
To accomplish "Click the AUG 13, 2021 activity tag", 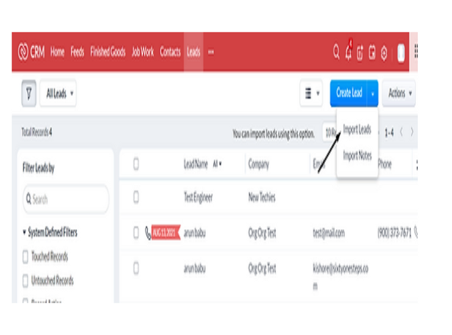I will (166, 232).
